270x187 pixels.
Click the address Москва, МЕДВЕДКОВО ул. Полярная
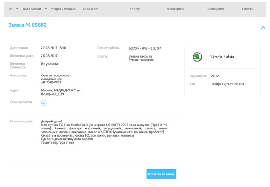61,92
